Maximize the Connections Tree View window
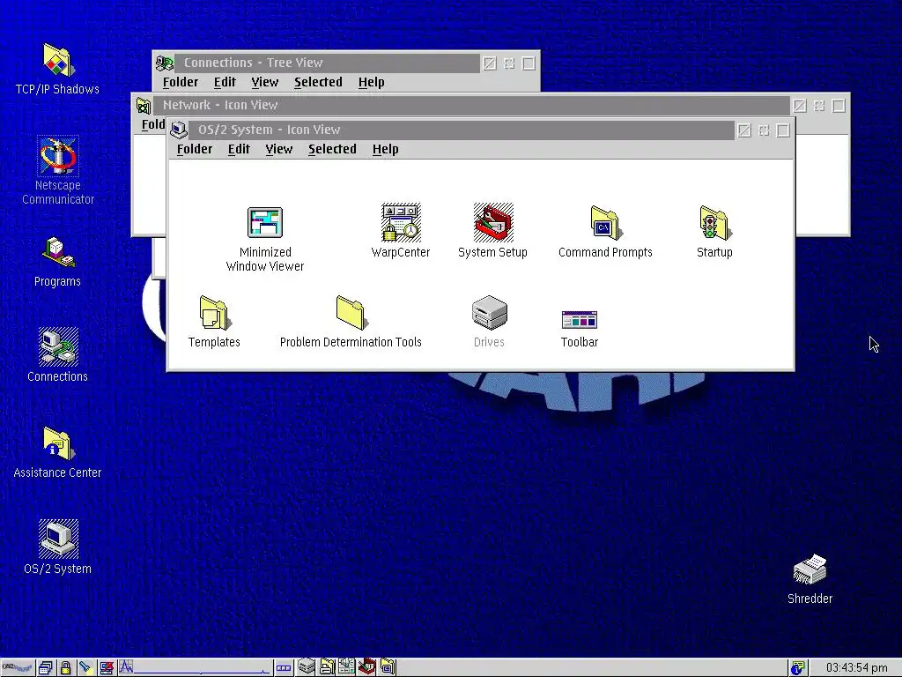Screen dimensions: 902x677 pyautogui.click(x=529, y=63)
